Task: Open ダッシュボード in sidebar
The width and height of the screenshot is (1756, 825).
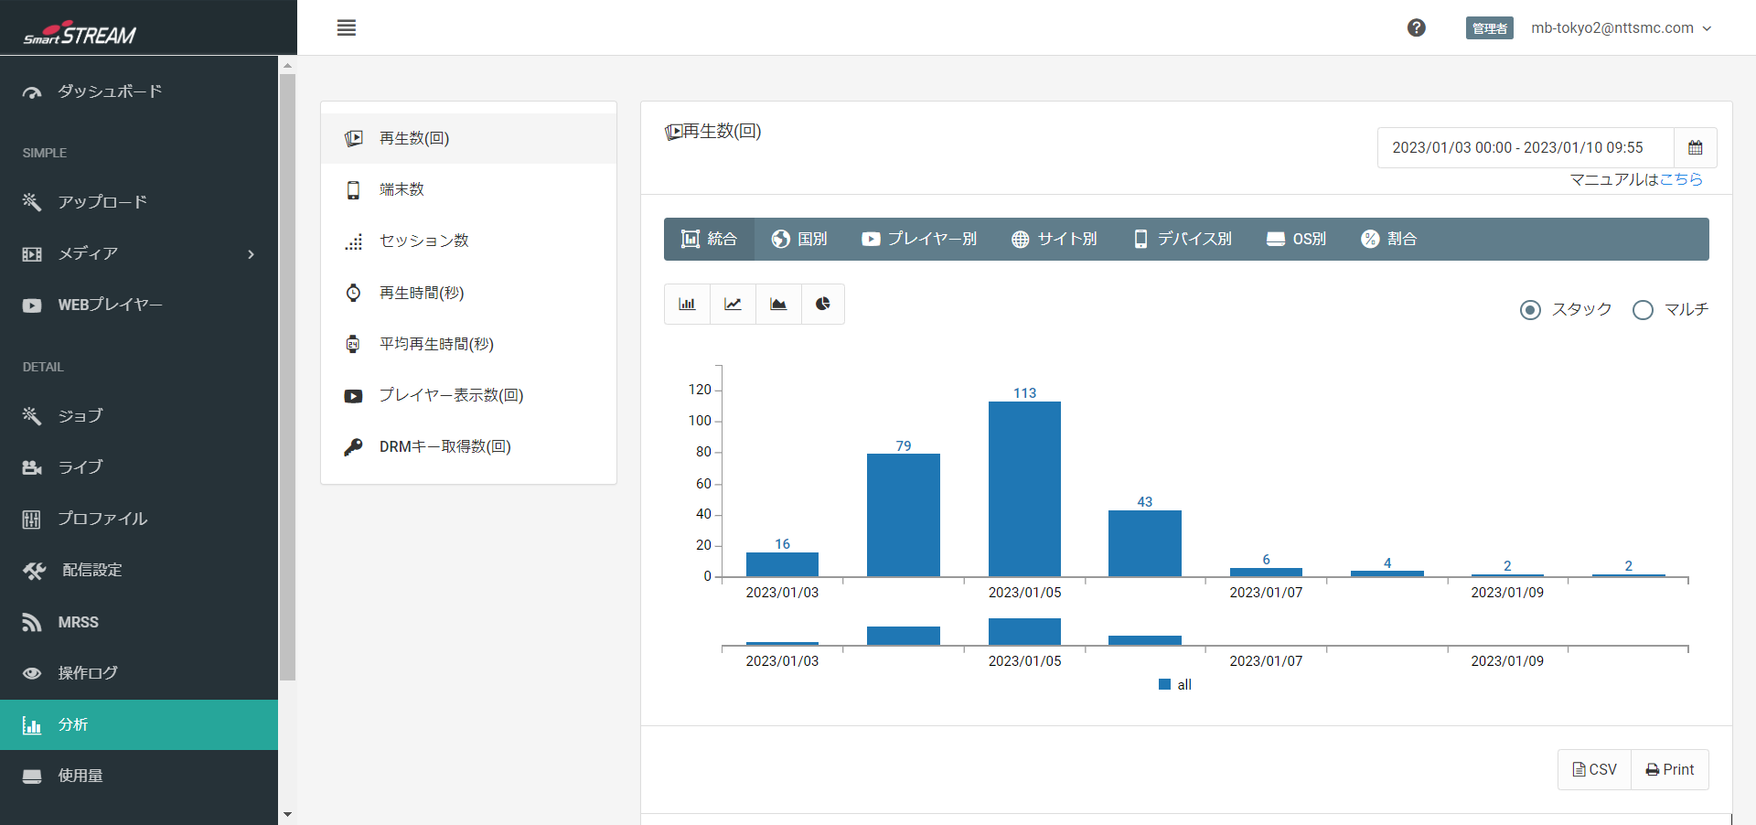Action: pyautogui.click(x=139, y=91)
